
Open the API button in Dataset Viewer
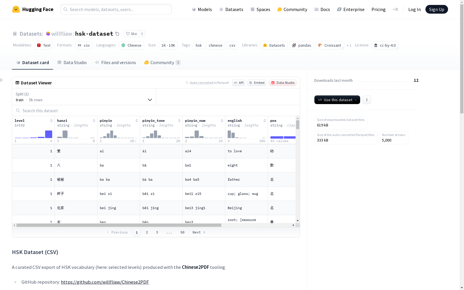(x=239, y=83)
